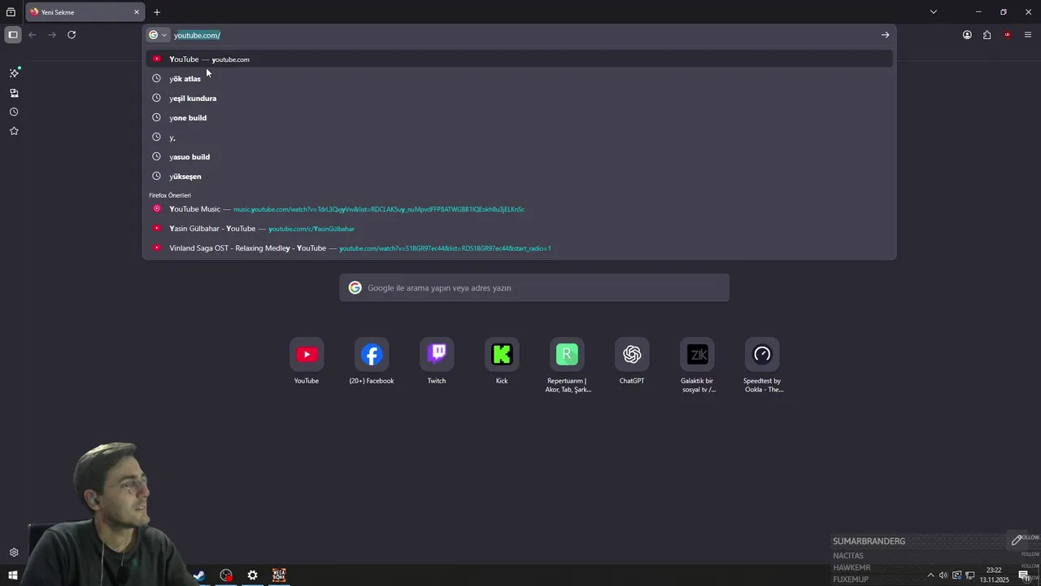
Task: Open Steam from the taskbar
Action: [x=199, y=575]
